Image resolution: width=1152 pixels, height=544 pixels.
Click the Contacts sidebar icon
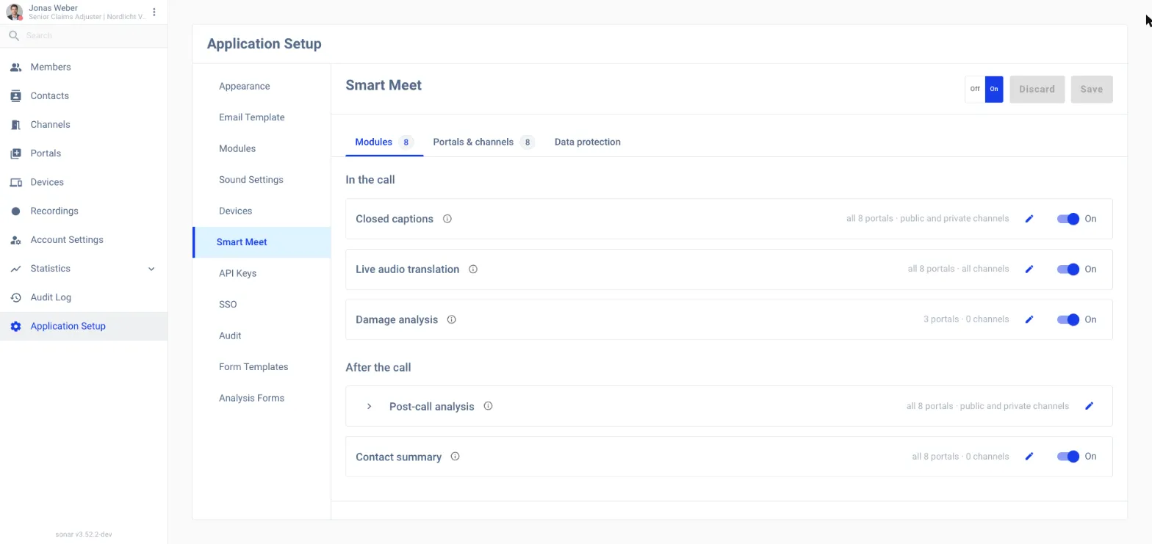coord(15,96)
